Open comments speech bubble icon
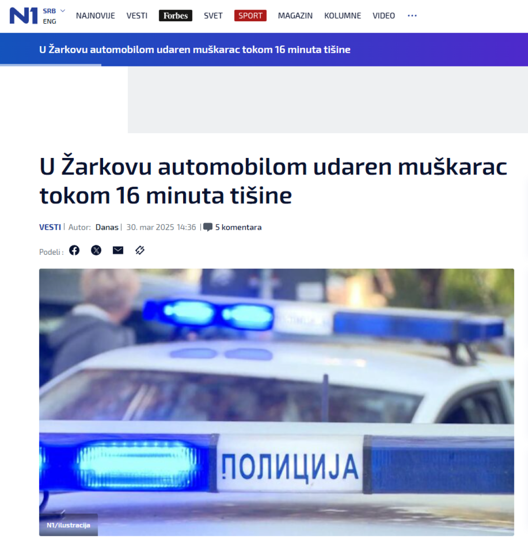Viewport: 528px width, 543px height. point(208,227)
